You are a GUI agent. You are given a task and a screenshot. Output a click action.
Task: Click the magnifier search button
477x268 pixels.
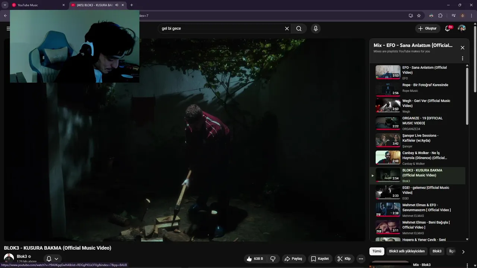point(299,29)
